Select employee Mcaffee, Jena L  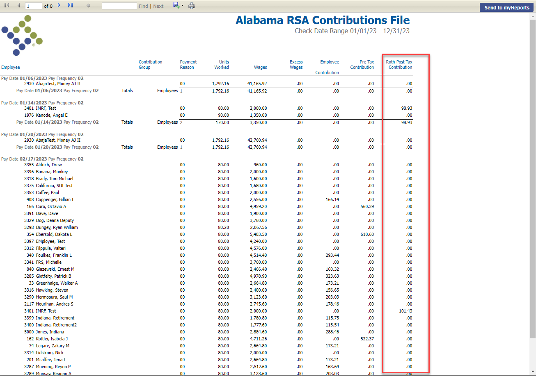pos(51,360)
